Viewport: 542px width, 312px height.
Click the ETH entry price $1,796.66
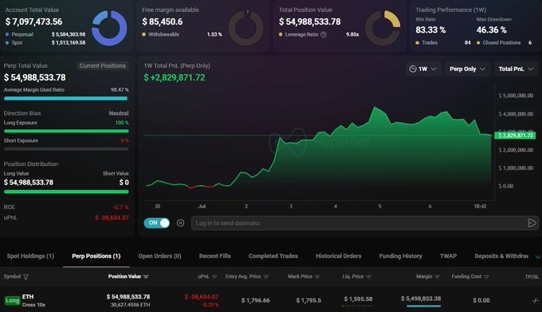[255, 301]
